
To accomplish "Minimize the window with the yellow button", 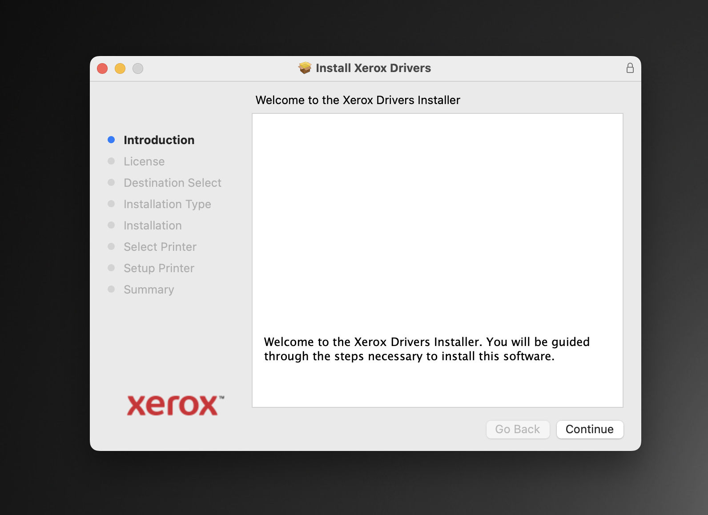I will coord(120,68).
